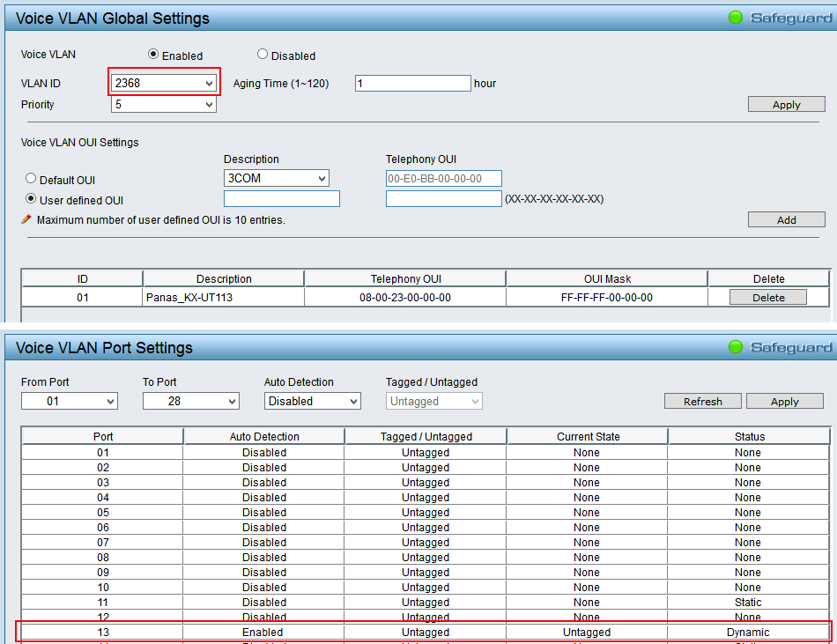Click Apply in Voice VLAN Global Settings

[786, 105]
